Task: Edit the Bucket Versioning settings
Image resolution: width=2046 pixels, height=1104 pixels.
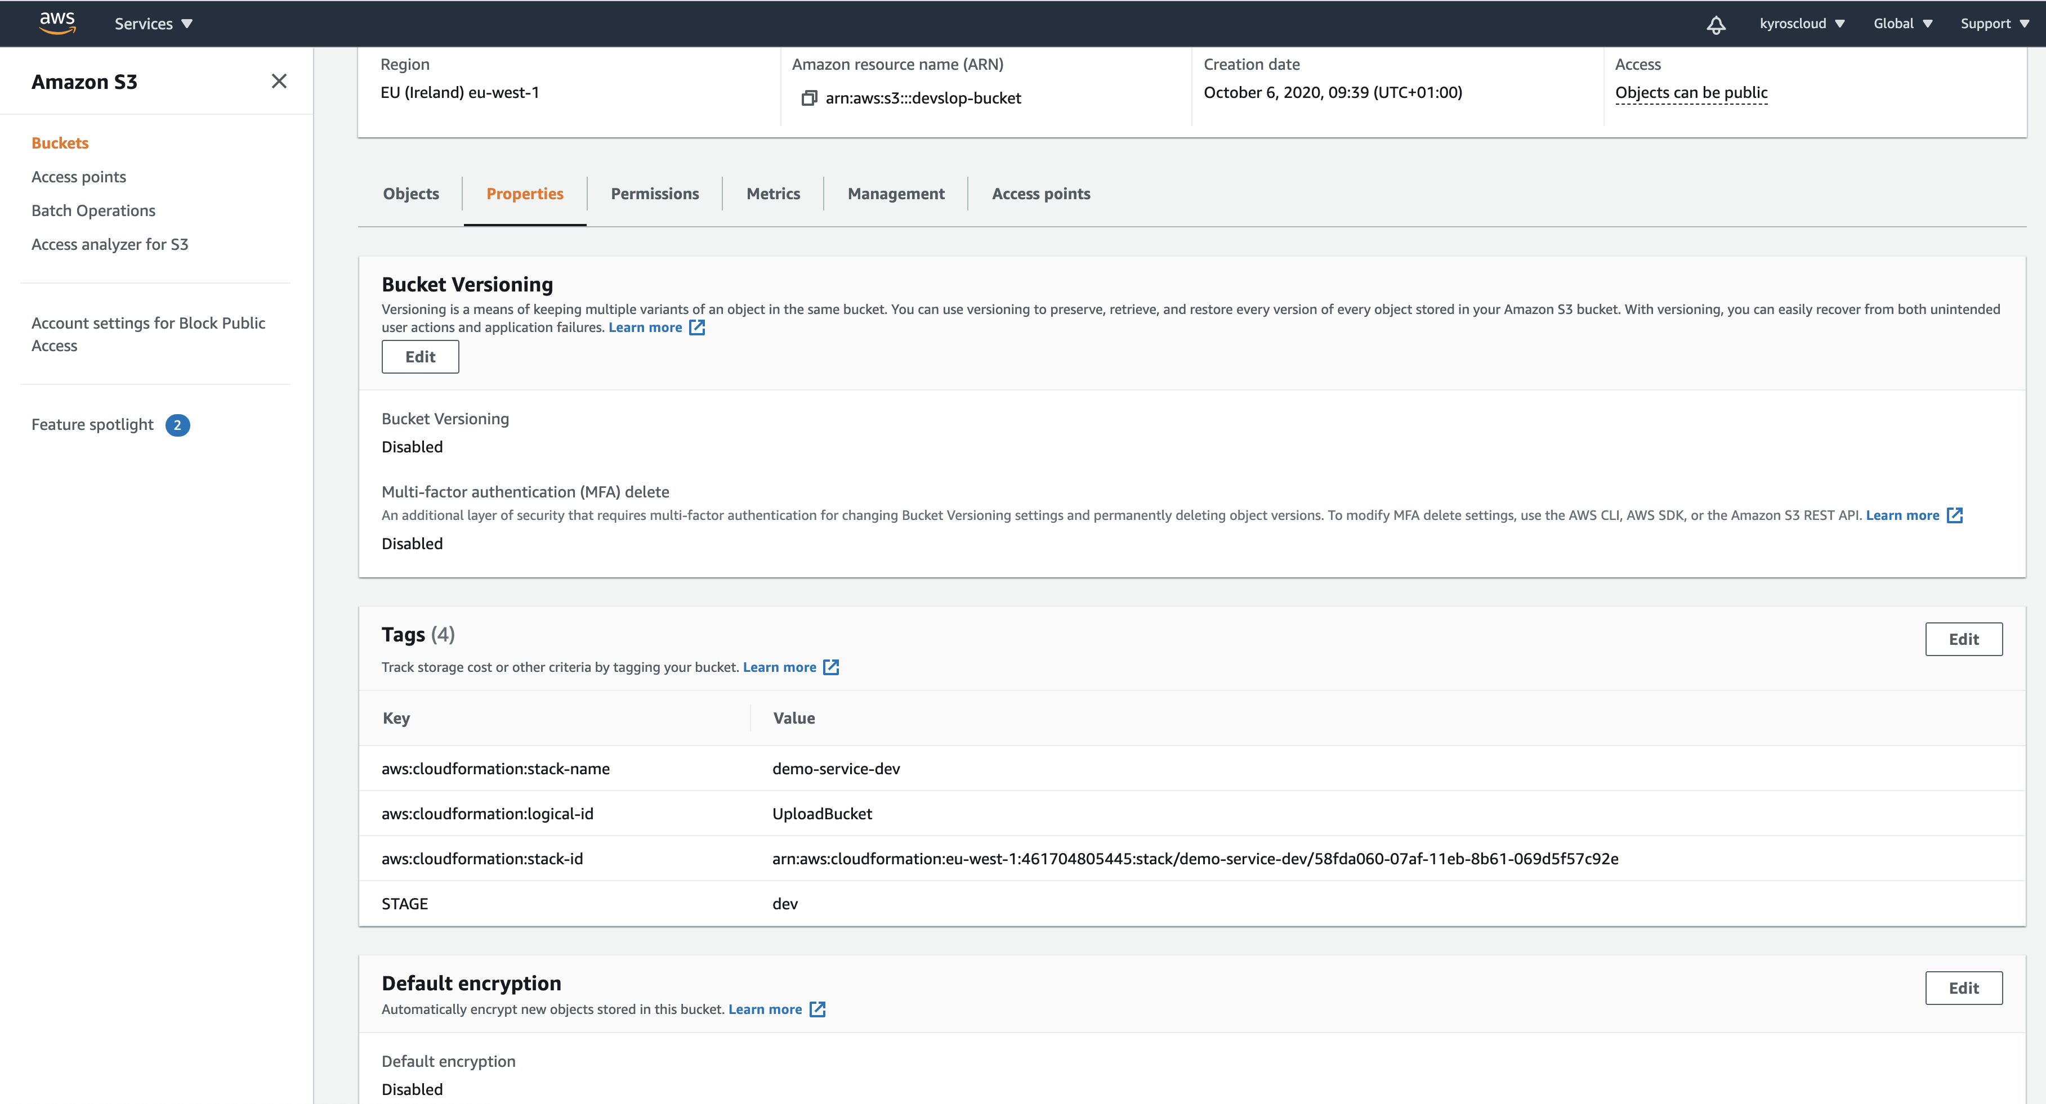Action: [420, 356]
